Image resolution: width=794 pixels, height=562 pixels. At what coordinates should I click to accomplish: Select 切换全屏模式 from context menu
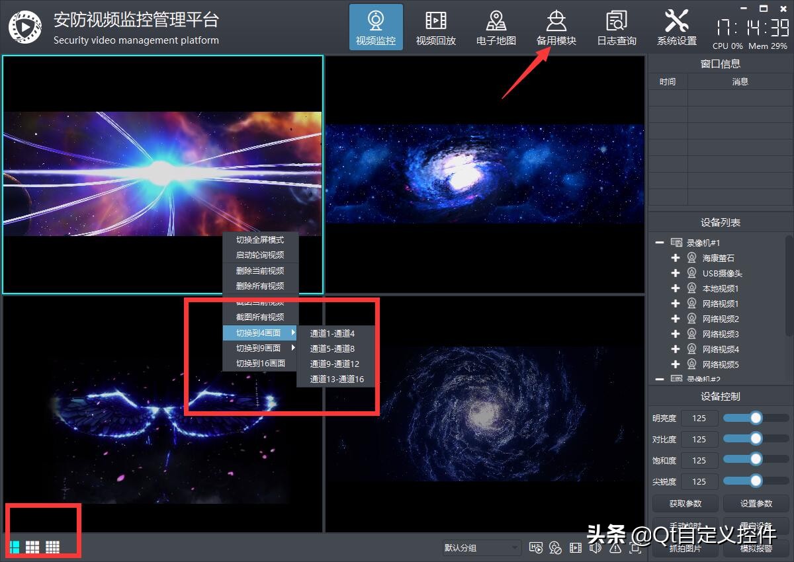pyautogui.click(x=260, y=241)
